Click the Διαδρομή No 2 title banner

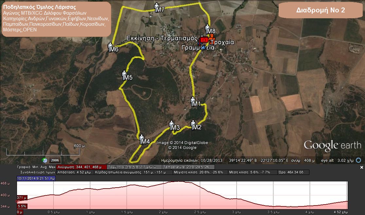tap(320, 10)
